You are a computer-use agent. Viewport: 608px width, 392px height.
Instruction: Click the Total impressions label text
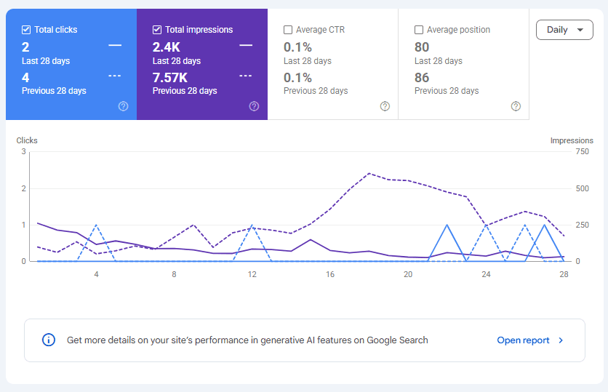199,30
